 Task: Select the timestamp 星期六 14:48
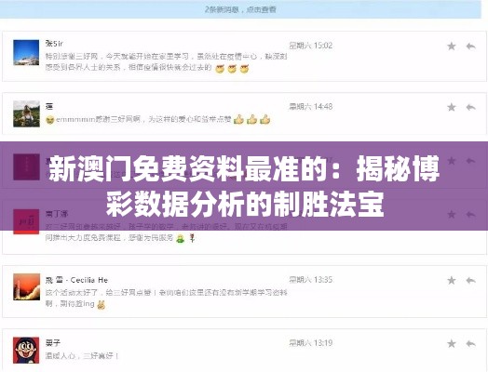[x=311, y=107]
